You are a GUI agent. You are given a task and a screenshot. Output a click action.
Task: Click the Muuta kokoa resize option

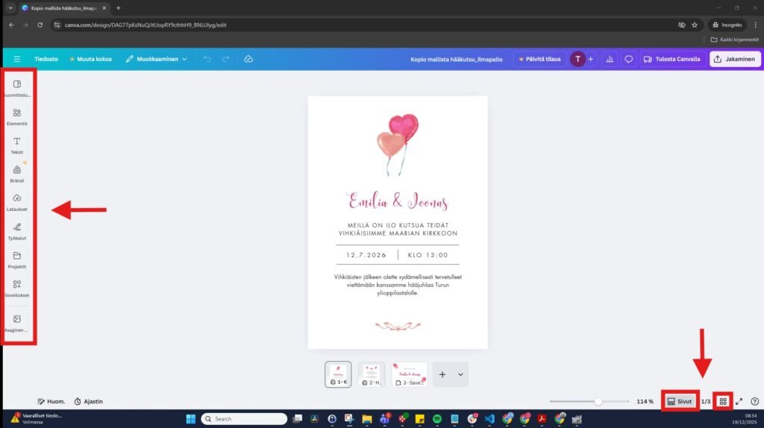(x=90, y=59)
